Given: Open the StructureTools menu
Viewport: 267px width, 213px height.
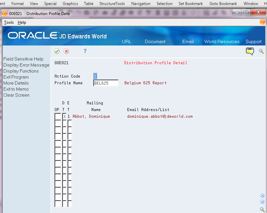Looking at the screenshot, I should [112, 4].
